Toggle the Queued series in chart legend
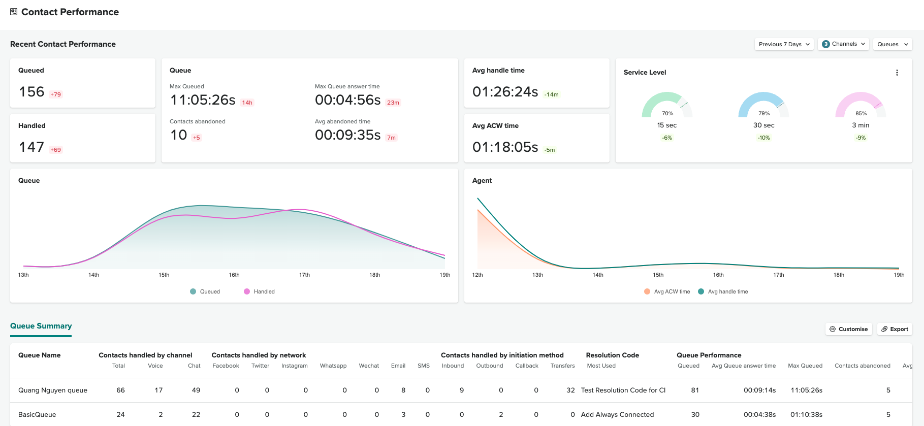The height and width of the screenshot is (426, 924). point(205,291)
